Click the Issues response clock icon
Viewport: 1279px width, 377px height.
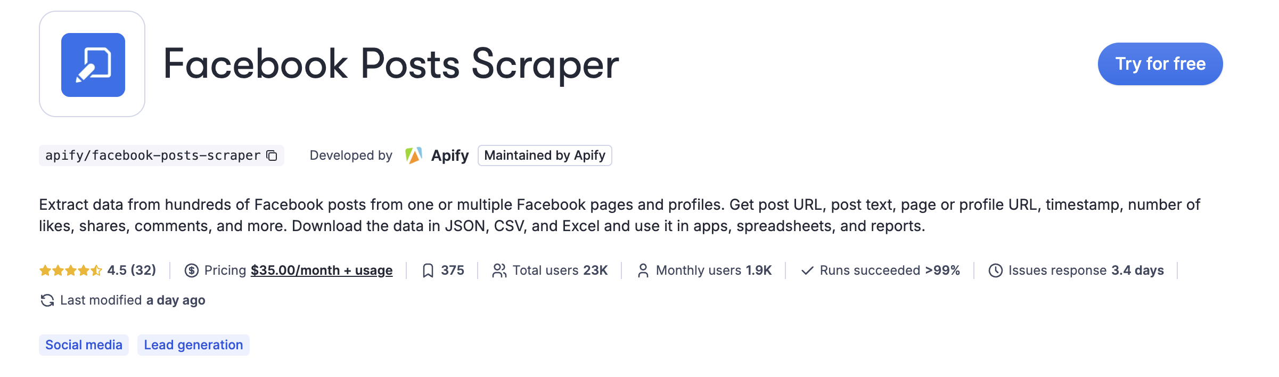point(996,271)
